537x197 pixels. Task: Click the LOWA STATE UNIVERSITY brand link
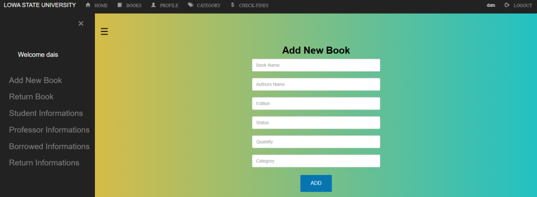40,5
